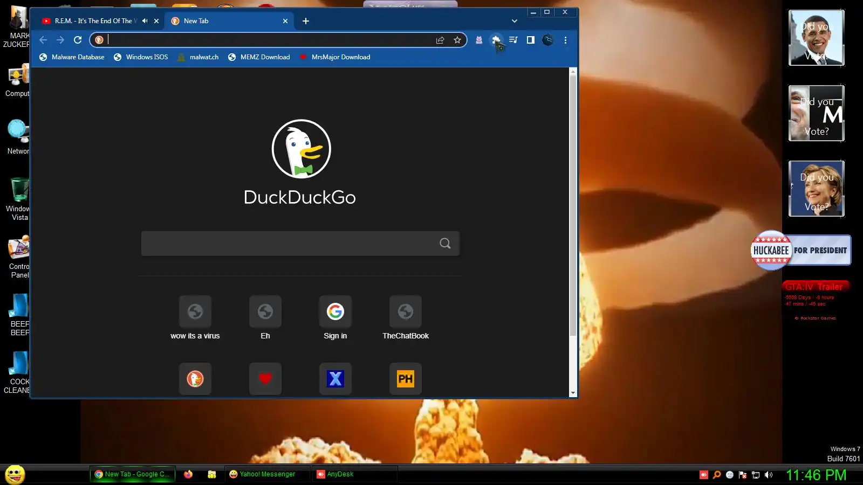Click the page's vertical scrollbar
The height and width of the screenshot is (485, 863).
tap(573, 205)
